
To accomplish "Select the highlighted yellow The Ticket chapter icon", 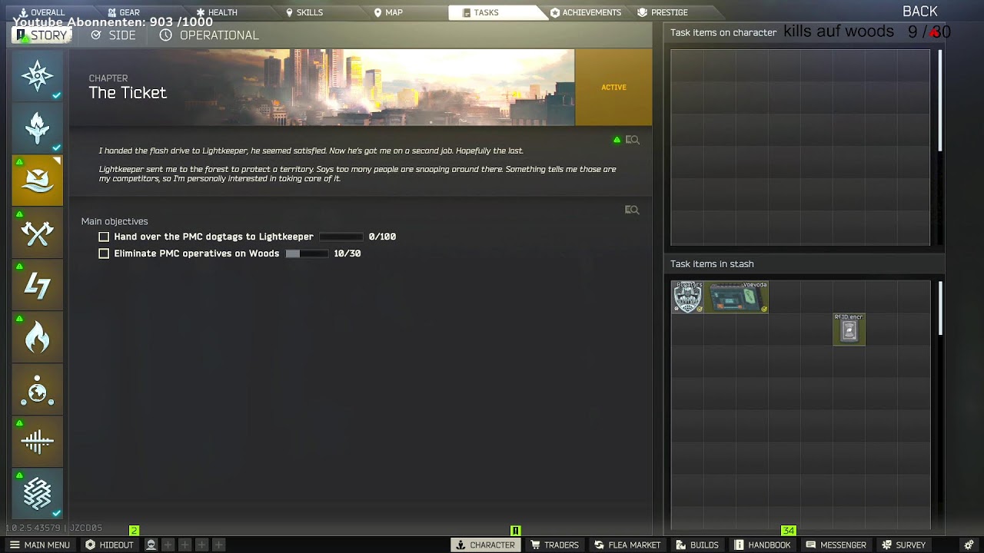I will (37, 180).
